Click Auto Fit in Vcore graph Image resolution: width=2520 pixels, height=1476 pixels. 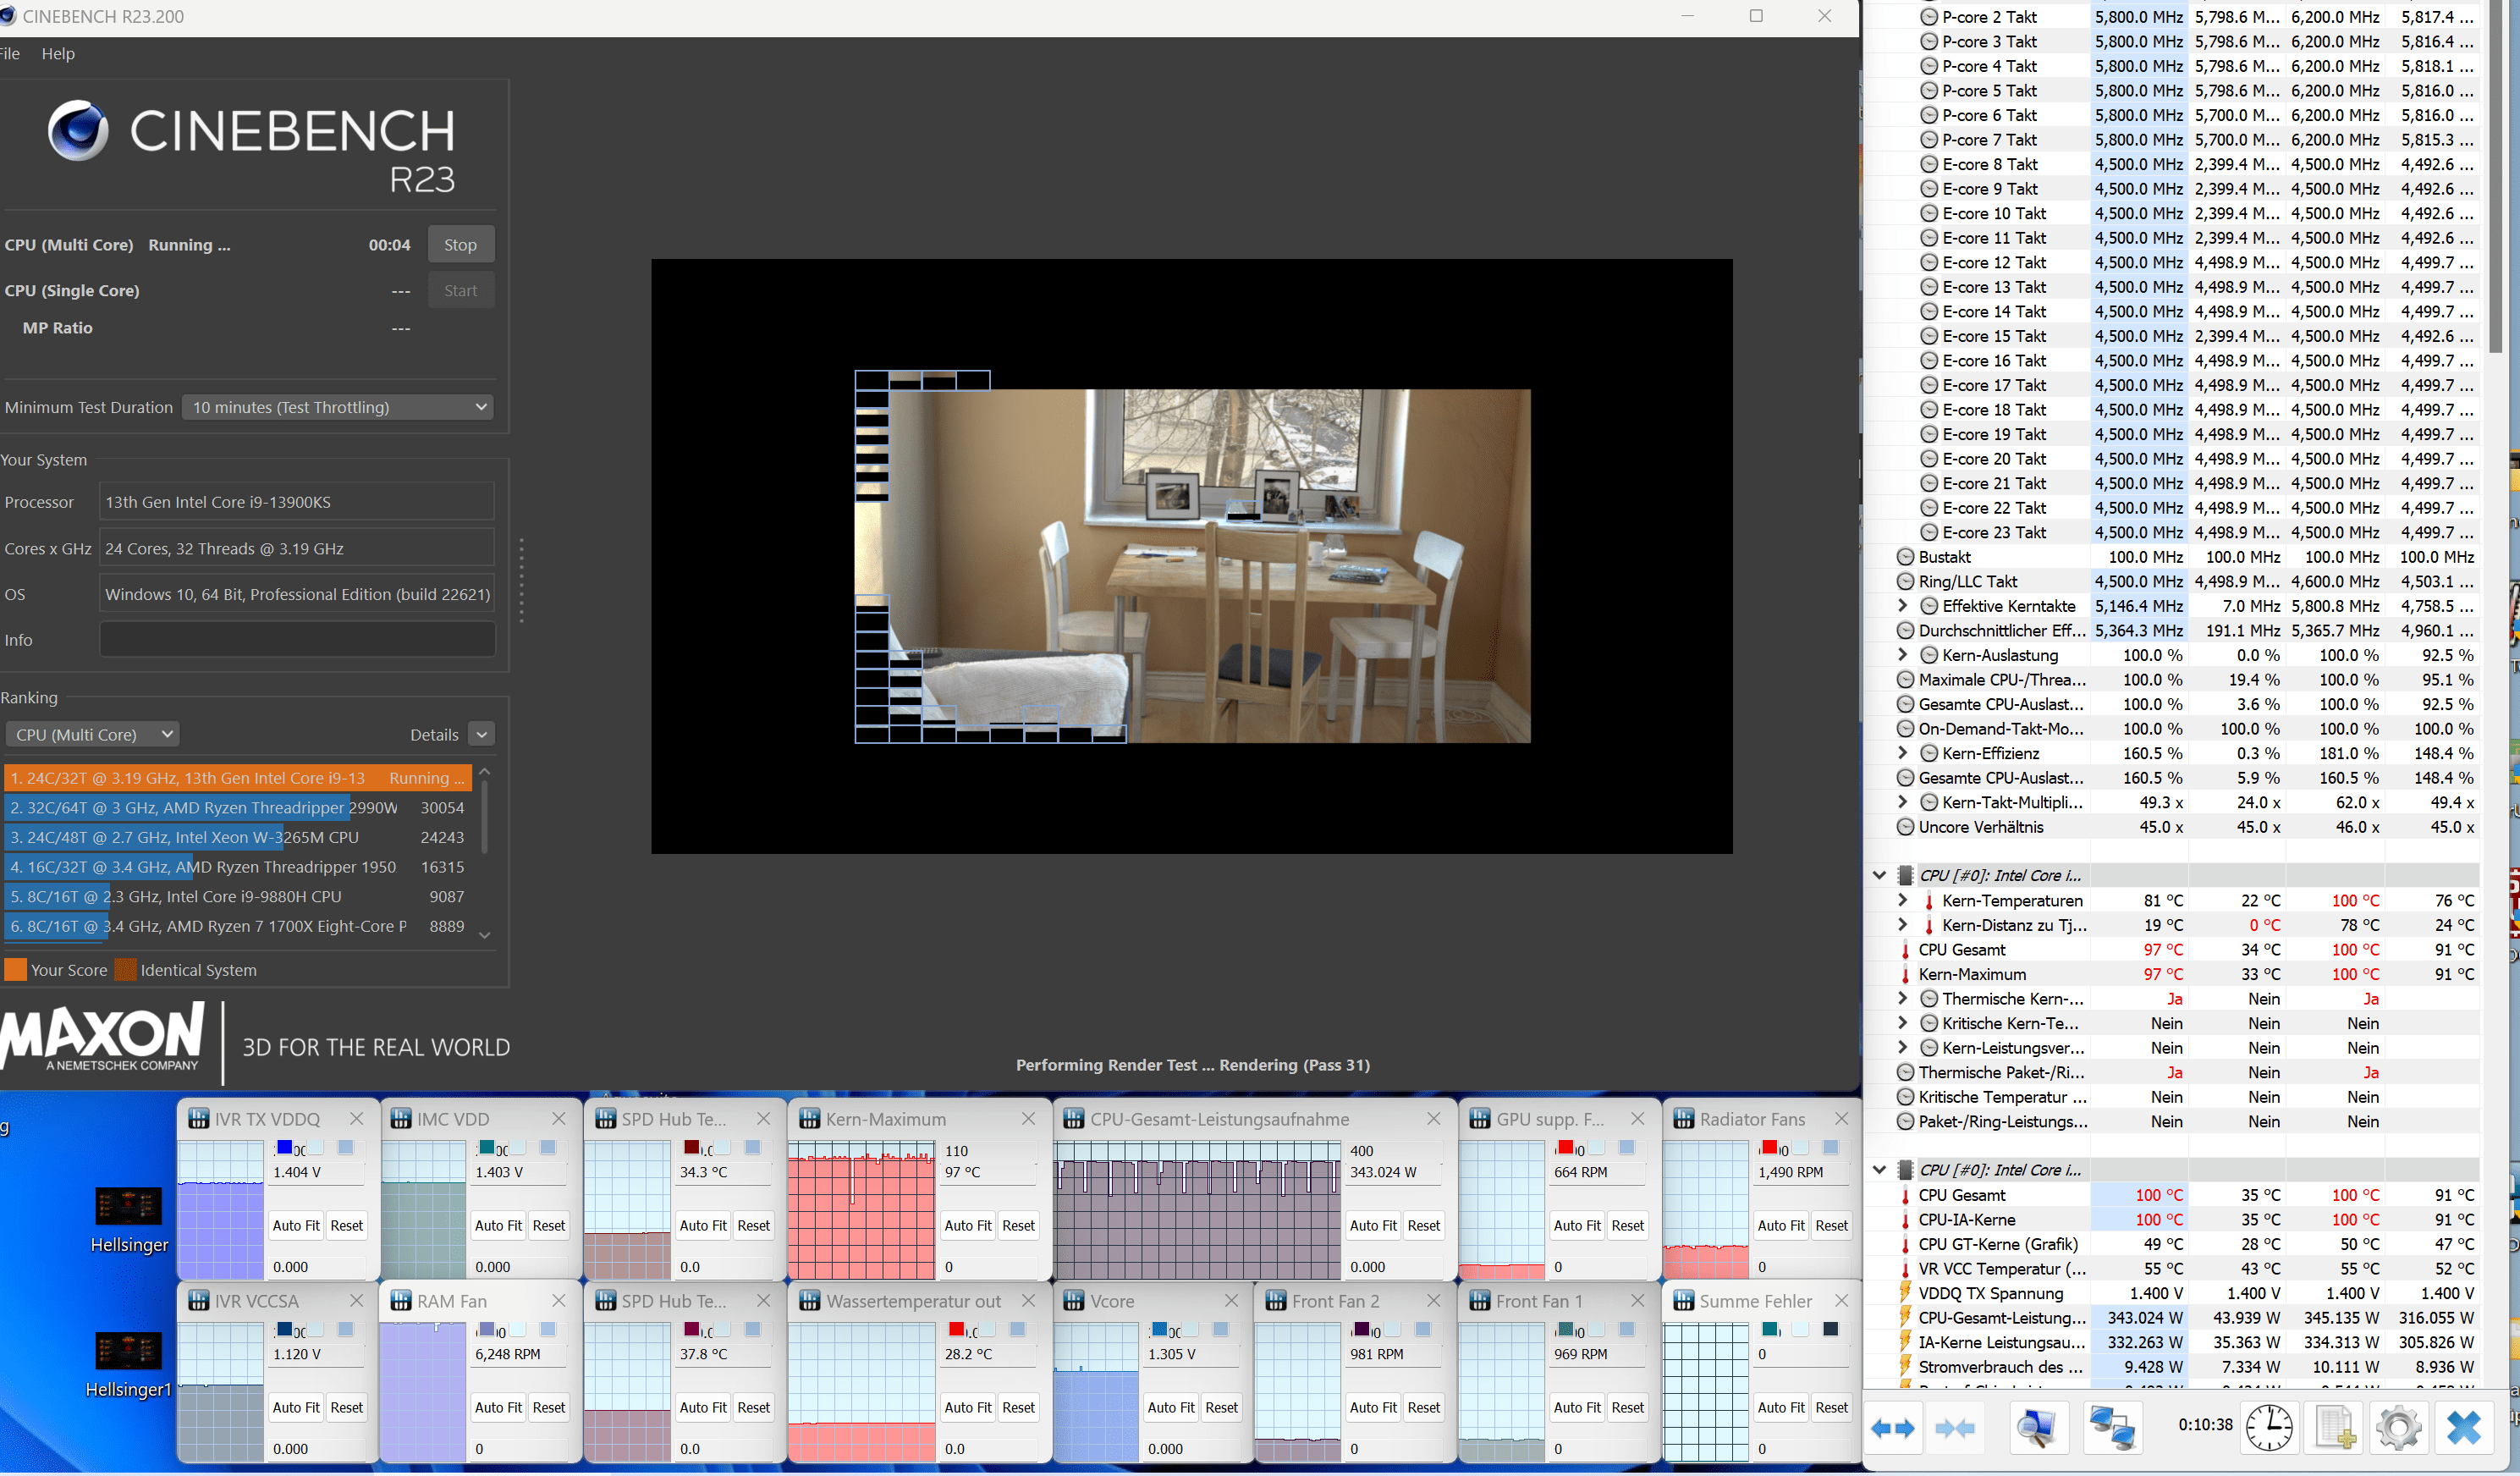1171,1408
